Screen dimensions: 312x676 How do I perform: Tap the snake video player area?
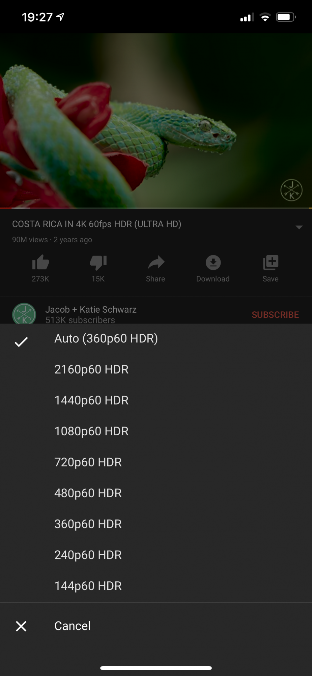pos(156,120)
